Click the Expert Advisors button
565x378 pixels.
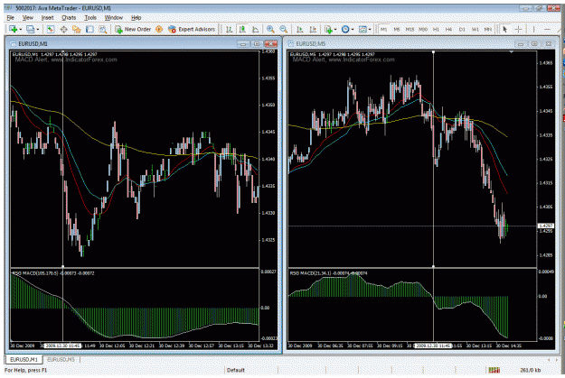[x=192, y=29]
